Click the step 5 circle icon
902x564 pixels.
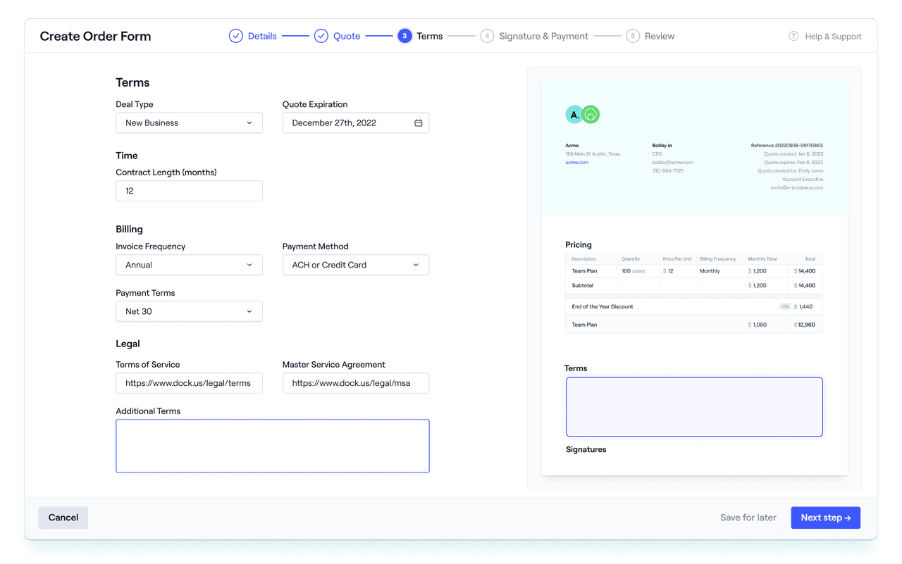pos(632,35)
